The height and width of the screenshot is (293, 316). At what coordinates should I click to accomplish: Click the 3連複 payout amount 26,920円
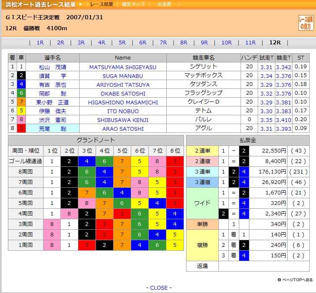(x=274, y=182)
